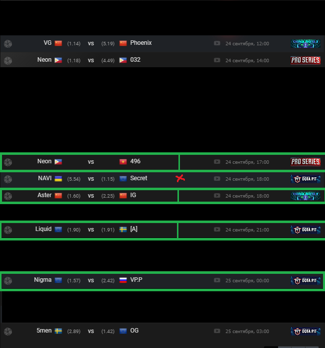Click 5men odds (2.89)
This screenshot has height=348, width=325.
point(74,332)
